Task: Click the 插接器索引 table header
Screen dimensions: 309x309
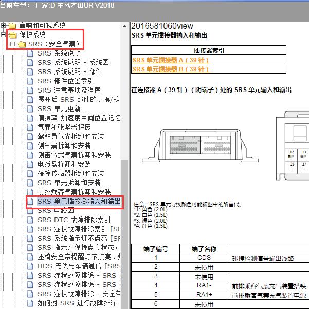Action: [x=209, y=51]
